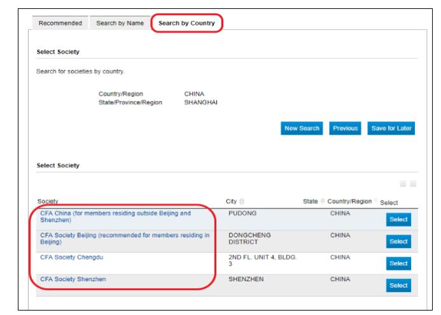
Task: Open the CFA Society Shenzhen link
Action: coord(73,279)
